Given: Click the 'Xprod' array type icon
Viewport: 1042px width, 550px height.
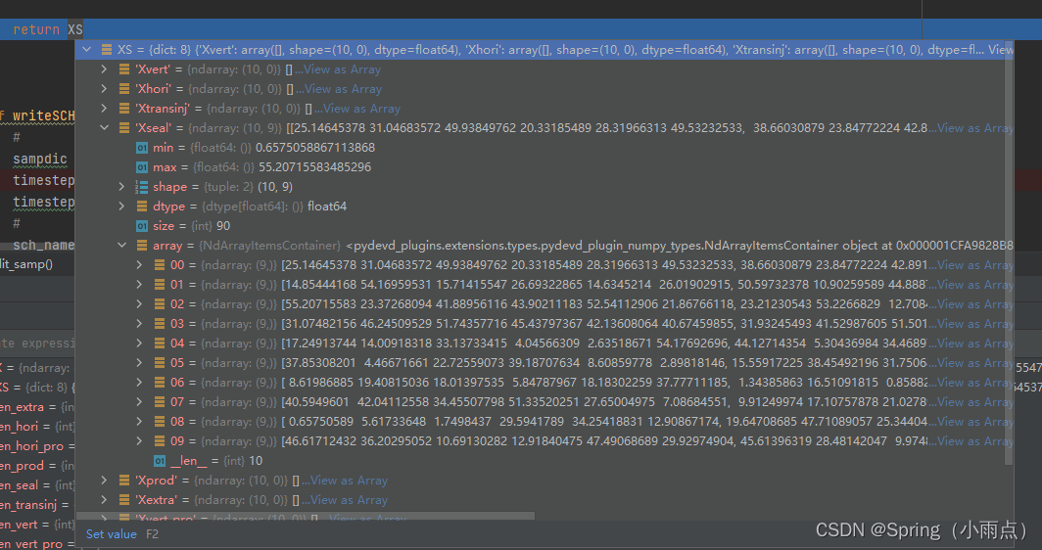Looking at the screenshot, I should 124,481.
